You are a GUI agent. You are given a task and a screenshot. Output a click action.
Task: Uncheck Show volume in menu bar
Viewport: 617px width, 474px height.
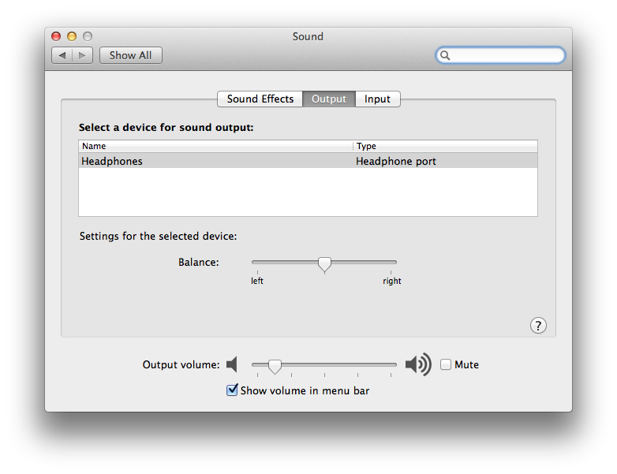[x=232, y=390]
